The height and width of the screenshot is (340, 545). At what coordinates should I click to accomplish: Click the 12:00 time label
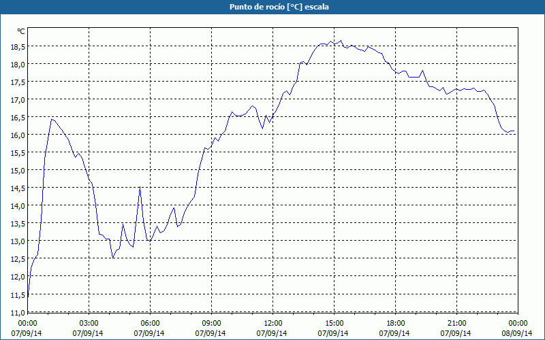point(273,324)
